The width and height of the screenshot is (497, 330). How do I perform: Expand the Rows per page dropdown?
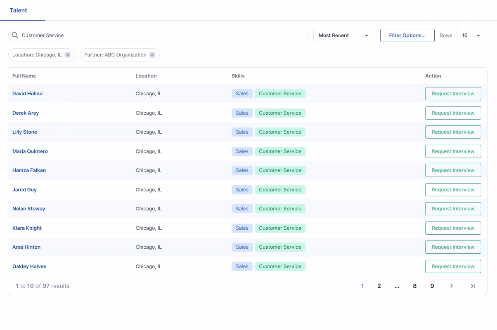click(x=471, y=35)
